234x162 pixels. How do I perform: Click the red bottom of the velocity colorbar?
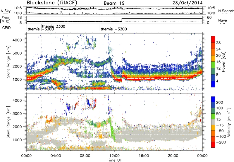coord(213,145)
